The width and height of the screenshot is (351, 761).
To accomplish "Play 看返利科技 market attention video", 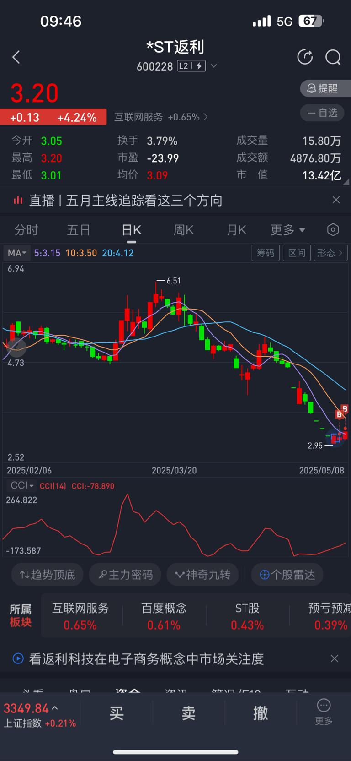I will coord(147,659).
